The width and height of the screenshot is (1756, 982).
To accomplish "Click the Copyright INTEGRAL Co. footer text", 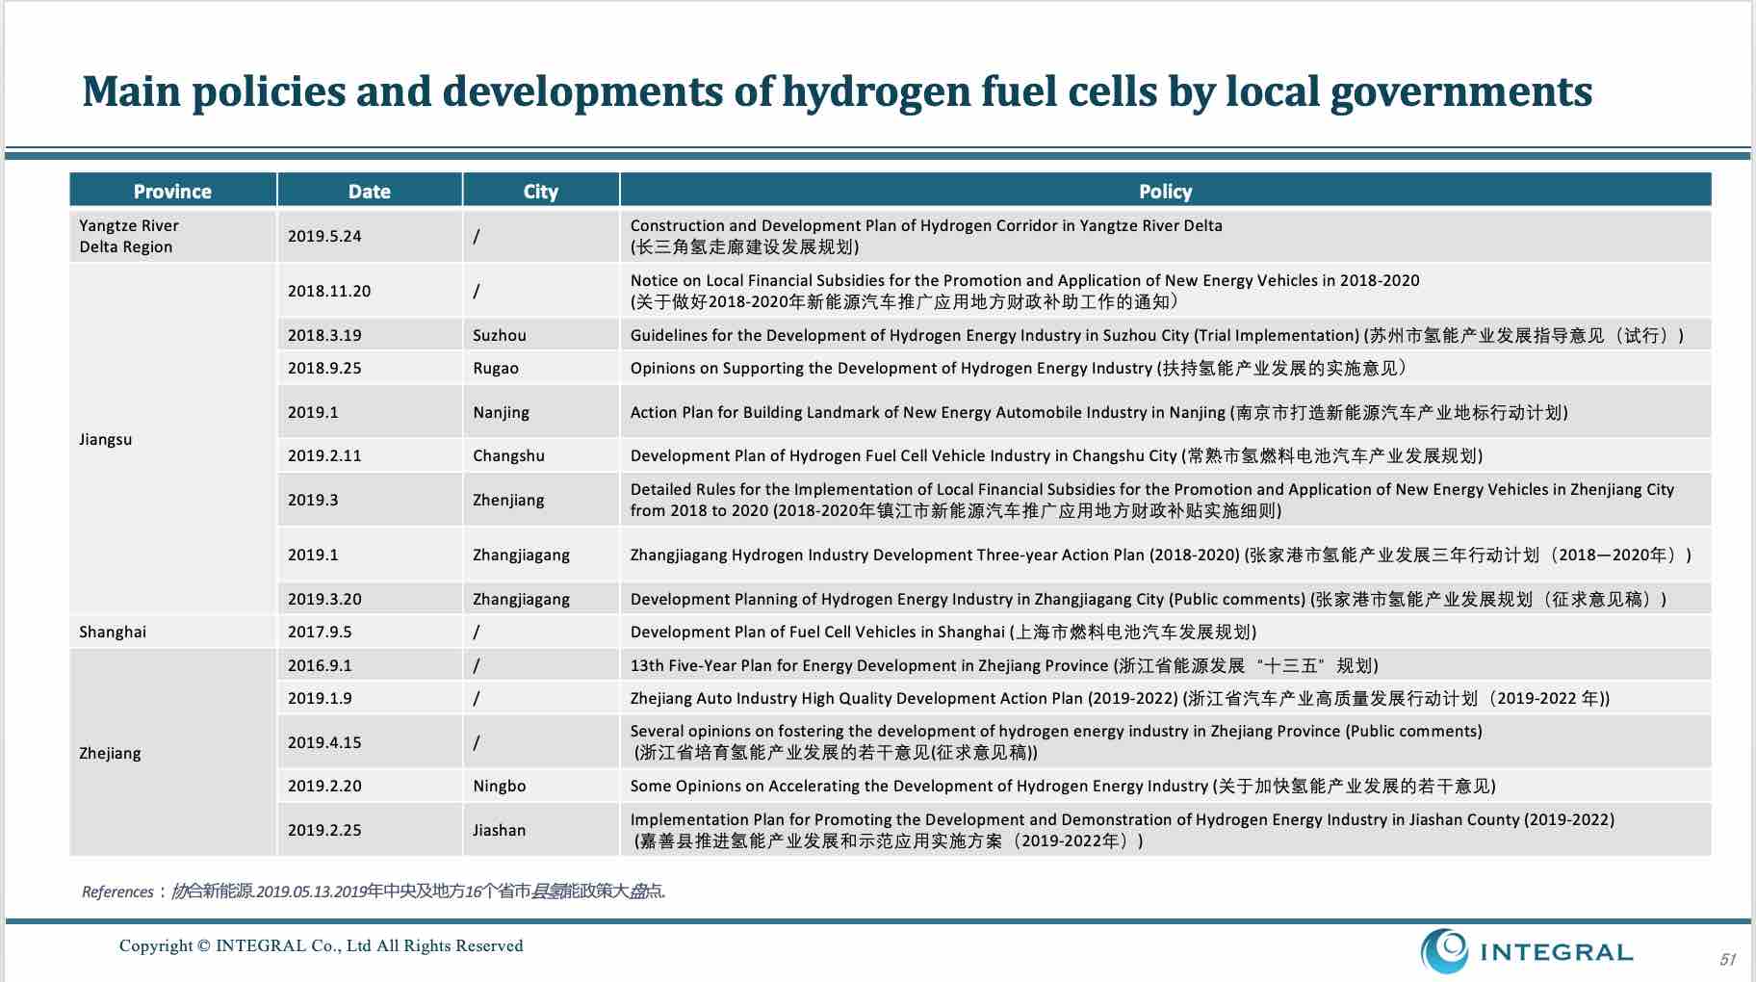I will (322, 945).
